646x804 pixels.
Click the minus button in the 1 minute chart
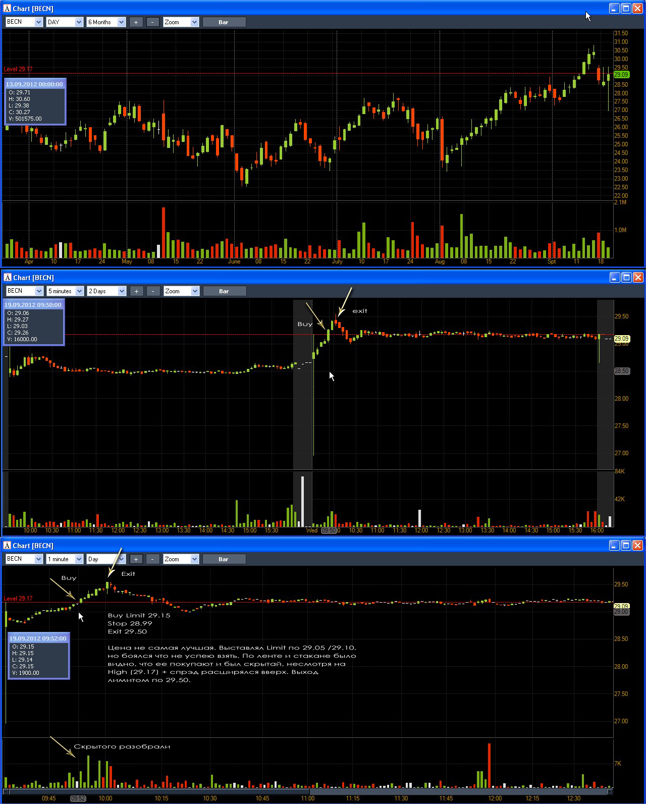pos(153,559)
